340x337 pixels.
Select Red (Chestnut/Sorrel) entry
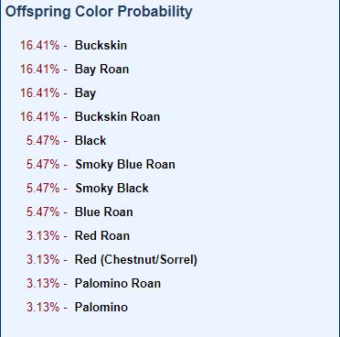point(136,259)
